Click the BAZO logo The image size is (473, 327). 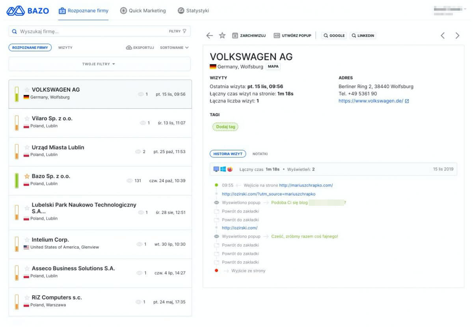(28, 11)
